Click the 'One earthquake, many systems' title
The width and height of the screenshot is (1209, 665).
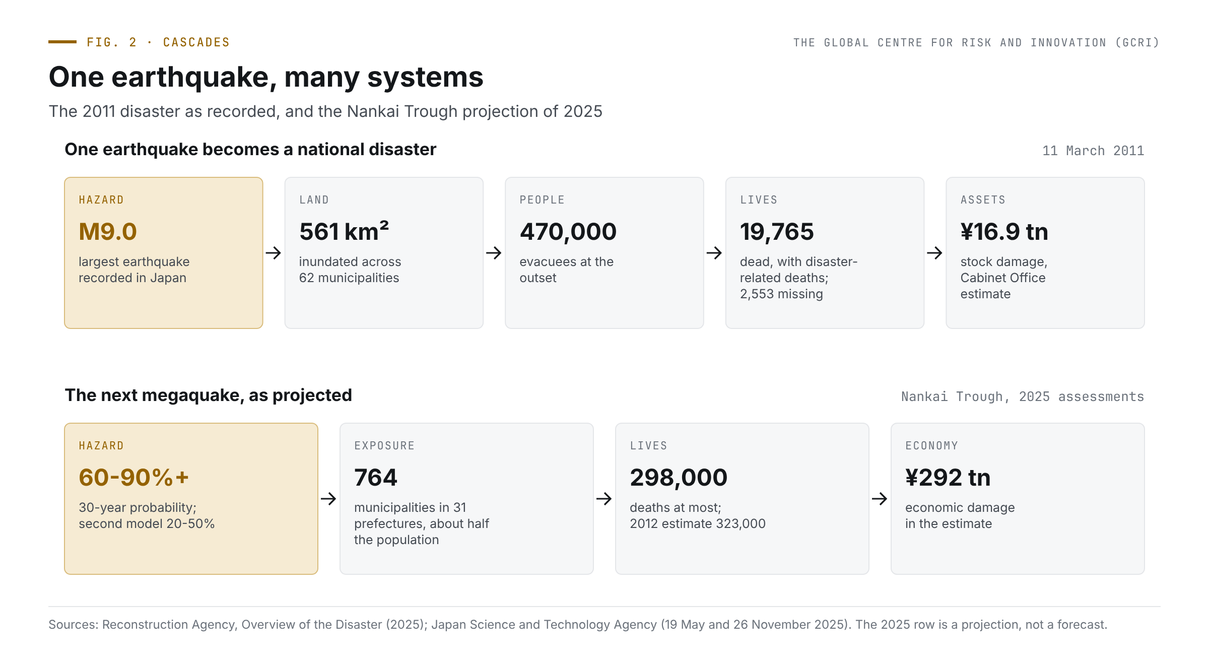pyautogui.click(x=266, y=77)
